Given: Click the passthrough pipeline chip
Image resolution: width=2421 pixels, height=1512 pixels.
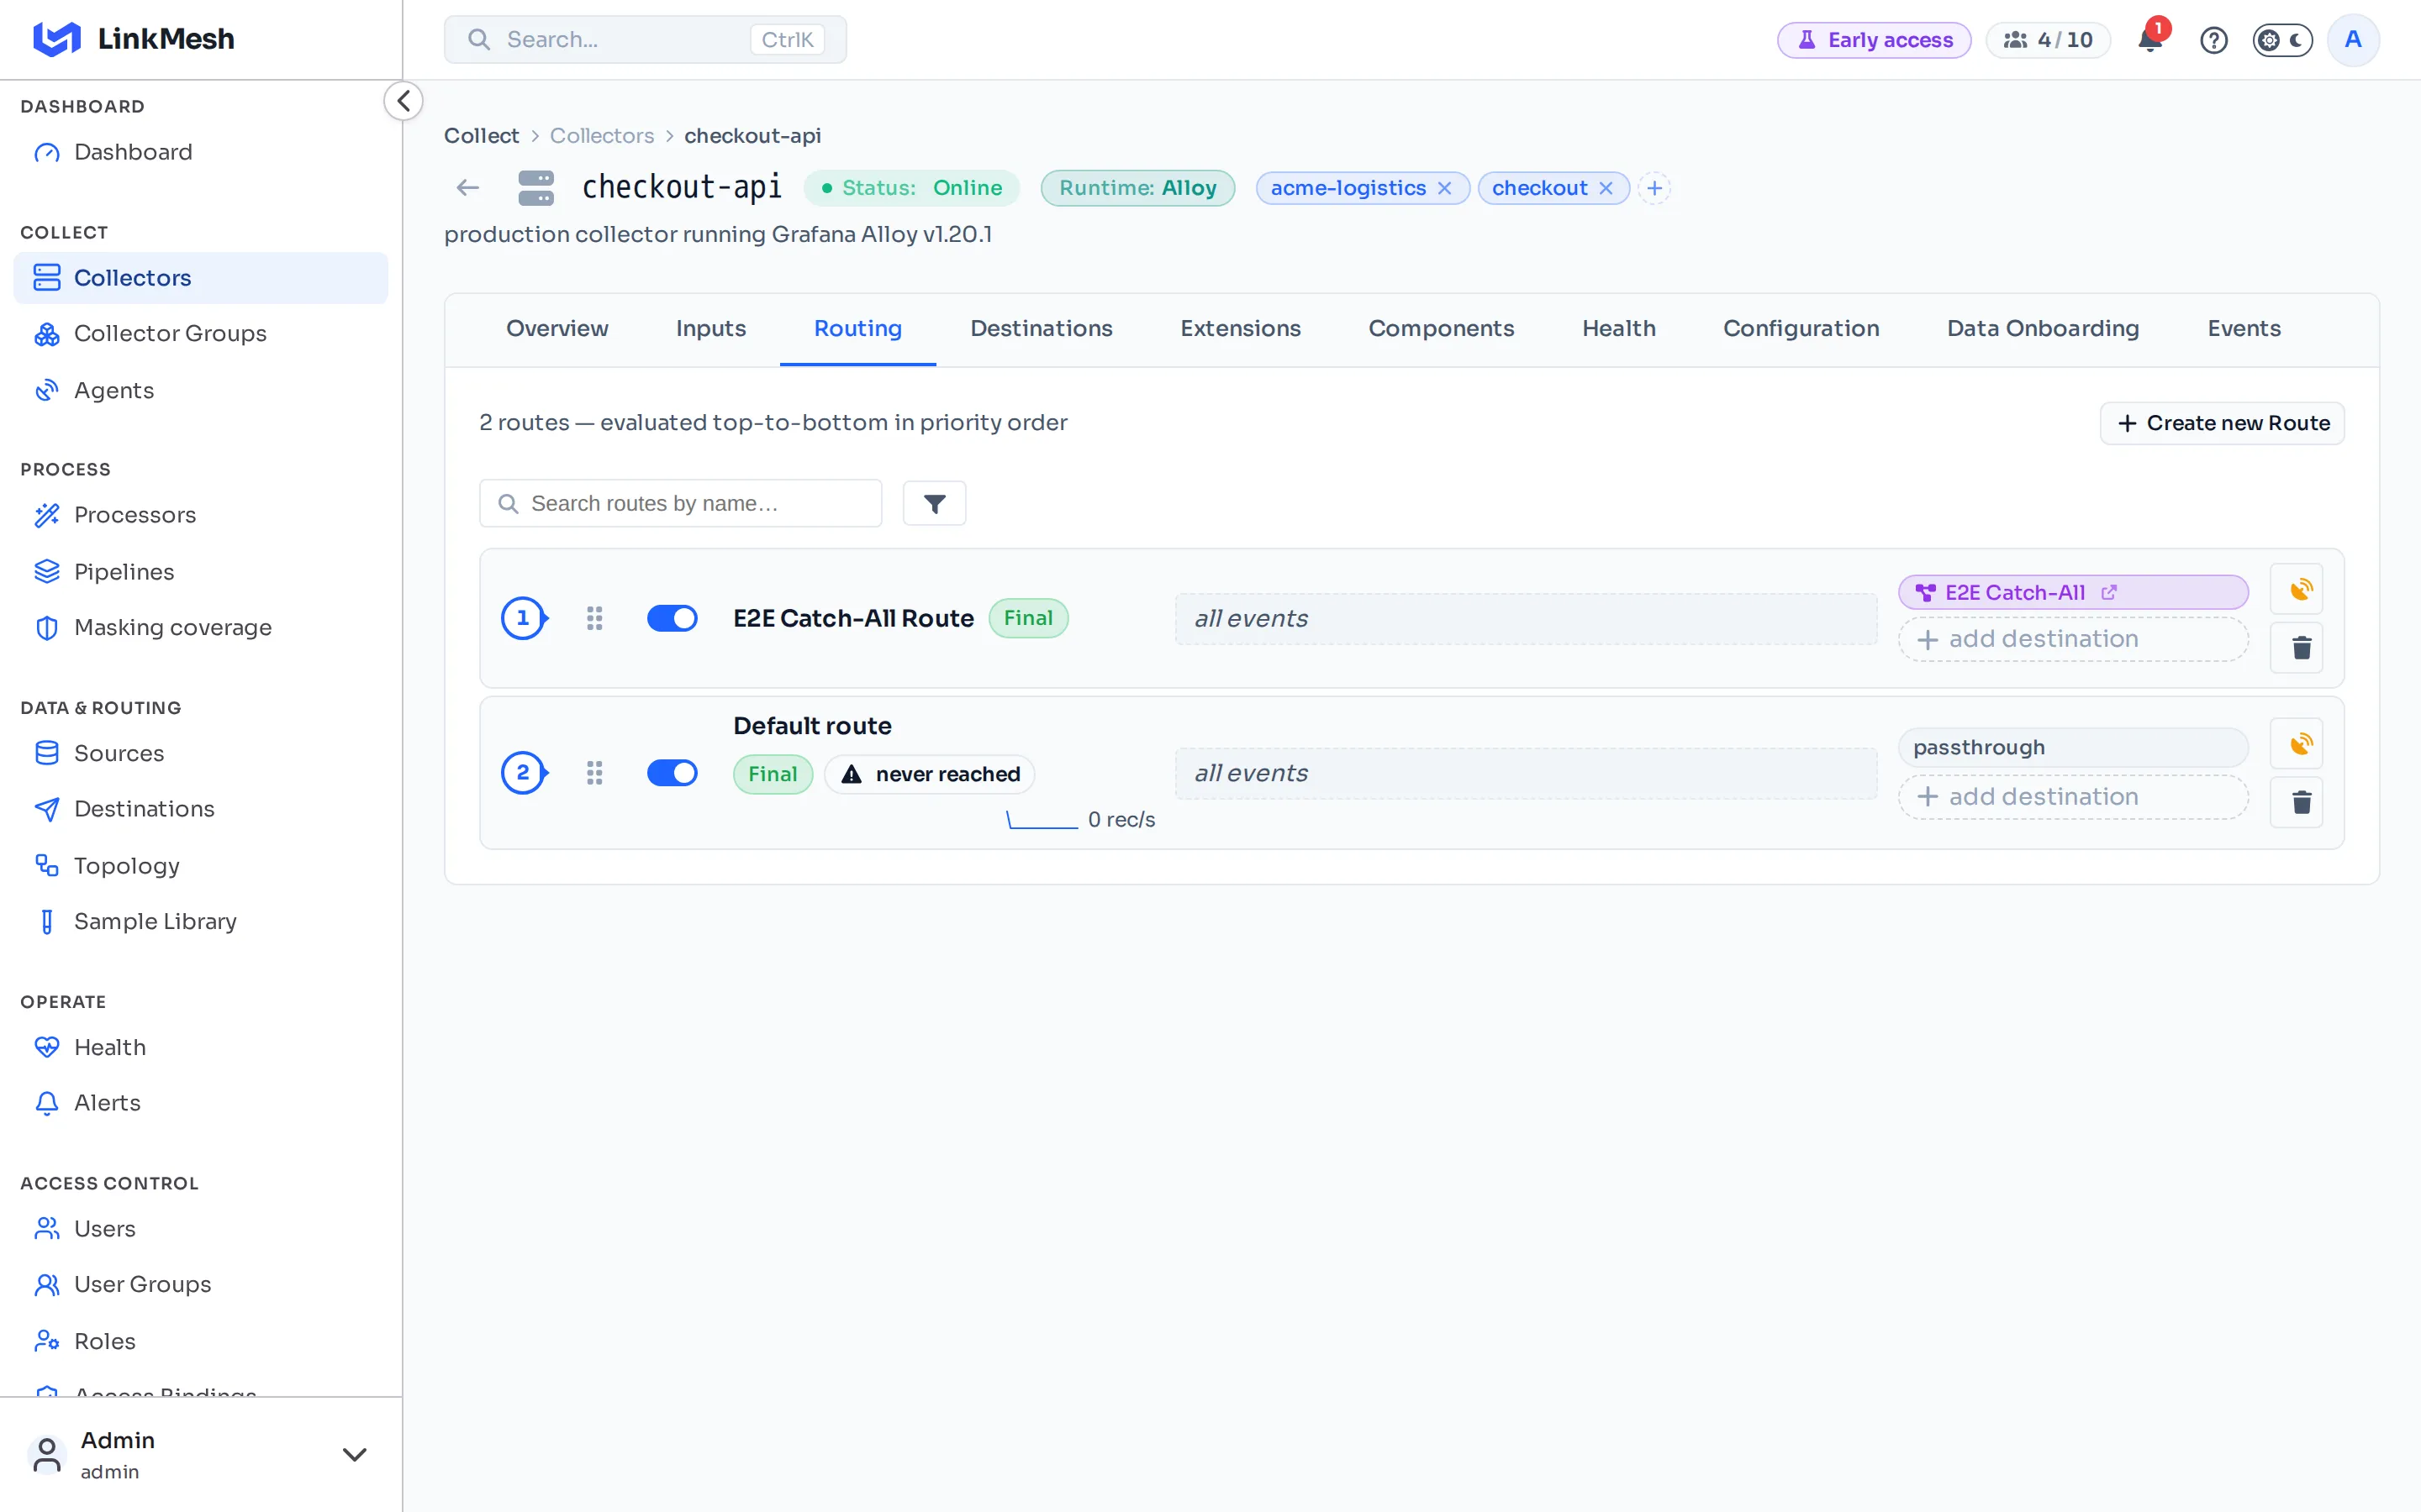Looking at the screenshot, I should click(x=2073, y=747).
